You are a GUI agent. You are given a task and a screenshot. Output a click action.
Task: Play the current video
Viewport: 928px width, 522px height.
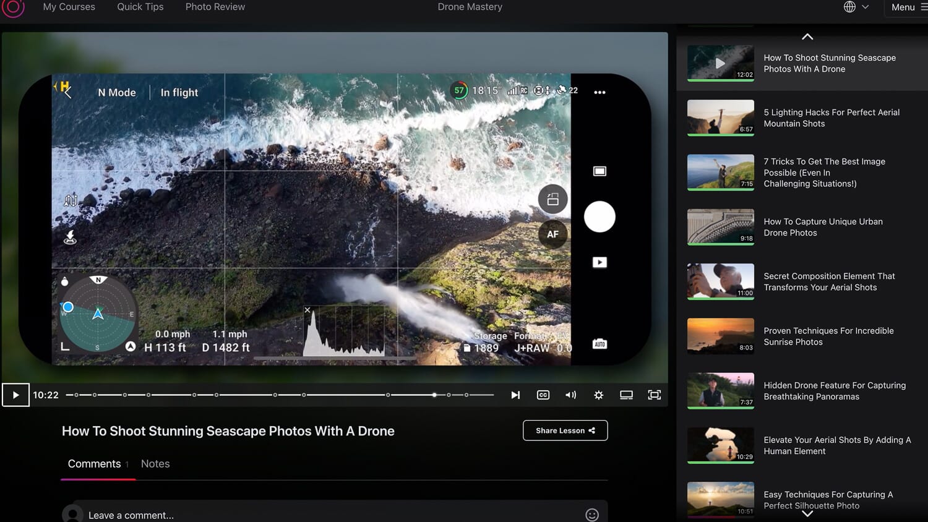(15, 395)
